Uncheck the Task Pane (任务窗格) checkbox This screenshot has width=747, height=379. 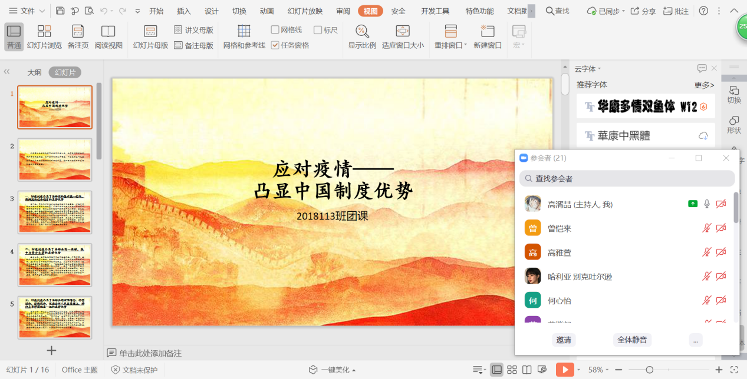point(275,45)
